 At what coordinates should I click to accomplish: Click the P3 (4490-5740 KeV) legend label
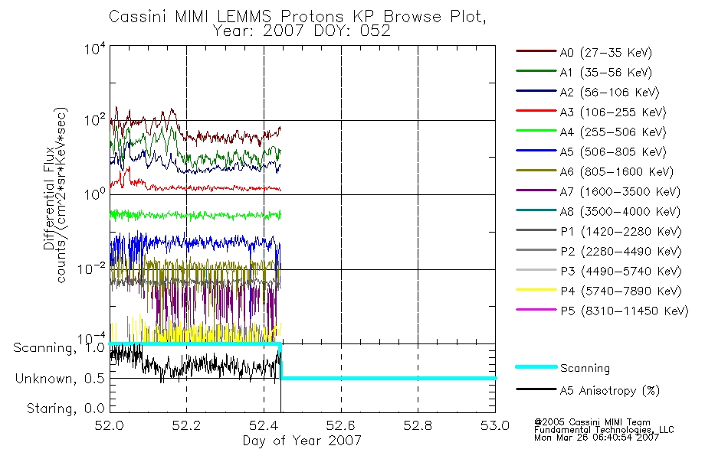coord(621,272)
